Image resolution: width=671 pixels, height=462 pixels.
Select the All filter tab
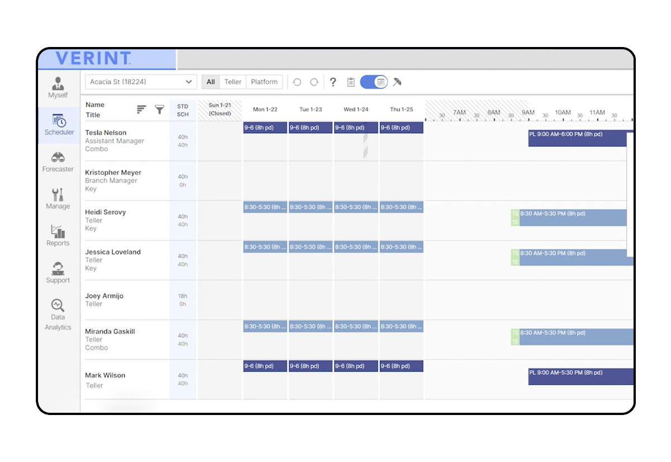(x=210, y=82)
